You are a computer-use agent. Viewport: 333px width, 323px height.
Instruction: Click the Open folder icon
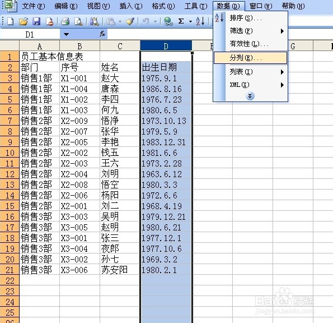(24, 21)
